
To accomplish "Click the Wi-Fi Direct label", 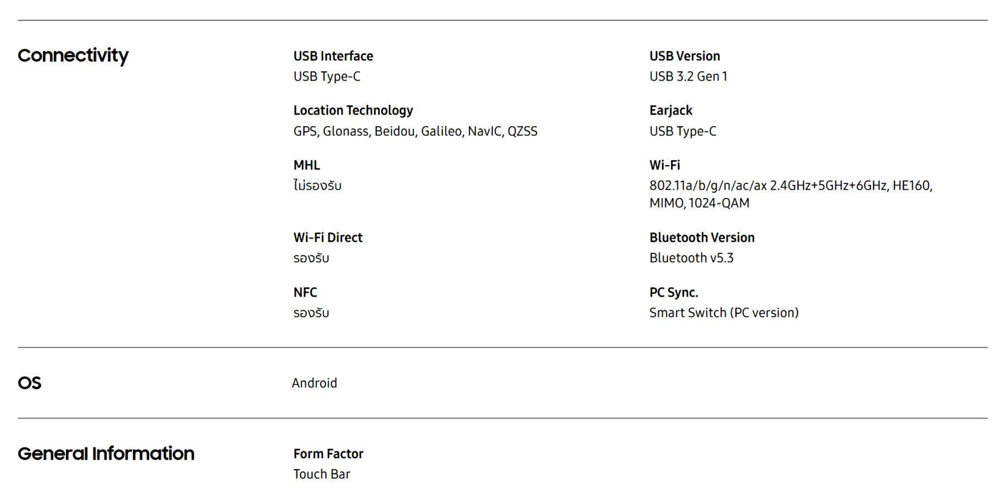I will [328, 237].
